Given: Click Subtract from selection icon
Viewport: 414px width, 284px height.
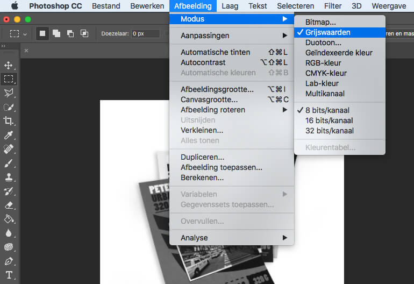Looking at the screenshot, I should click(70, 33).
